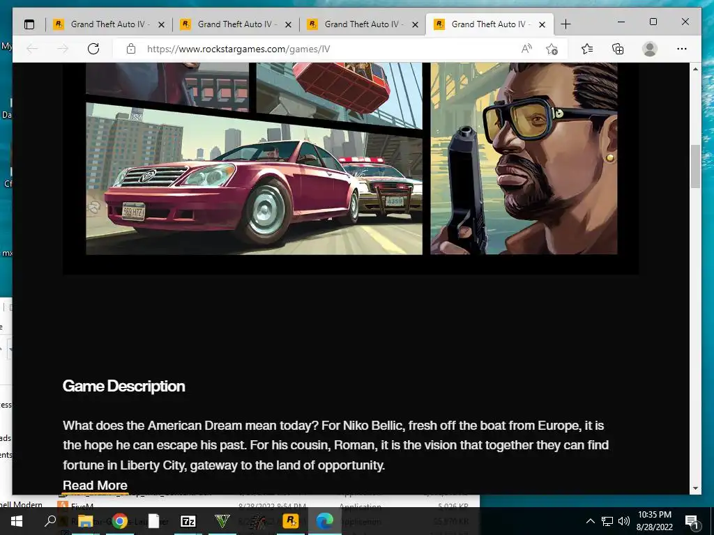The width and height of the screenshot is (714, 535).
Task: Switch to Microsoft Edge taskbar icon
Action: pyautogui.click(x=325, y=521)
